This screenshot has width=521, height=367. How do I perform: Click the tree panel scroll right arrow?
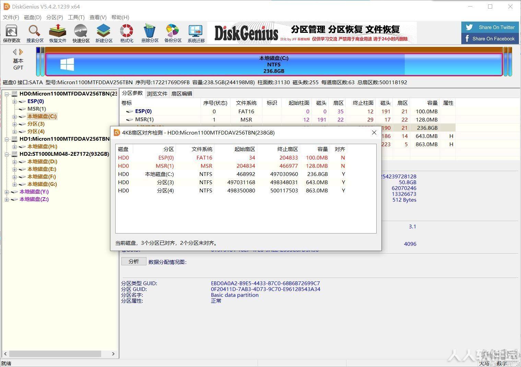pos(113,354)
